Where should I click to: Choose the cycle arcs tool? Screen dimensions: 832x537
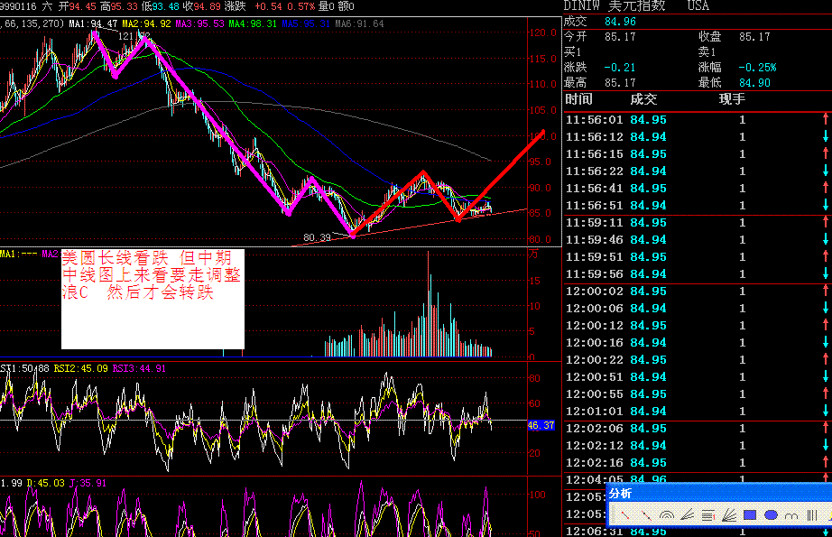click(792, 514)
